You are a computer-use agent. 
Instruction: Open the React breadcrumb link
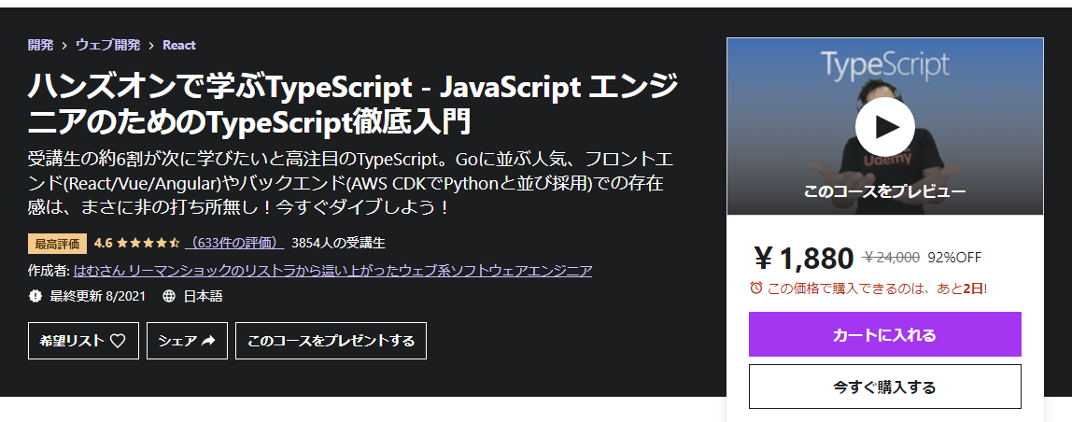179,45
